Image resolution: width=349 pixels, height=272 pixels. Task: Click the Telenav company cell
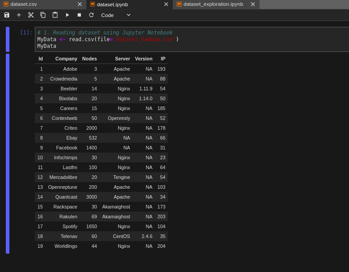pyautogui.click(x=69, y=236)
